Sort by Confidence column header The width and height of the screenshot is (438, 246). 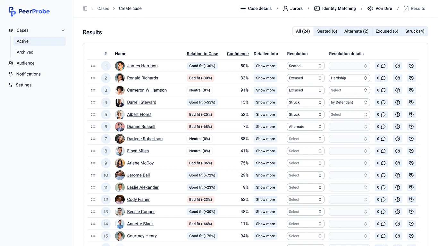pyautogui.click(x=238, y=54)
